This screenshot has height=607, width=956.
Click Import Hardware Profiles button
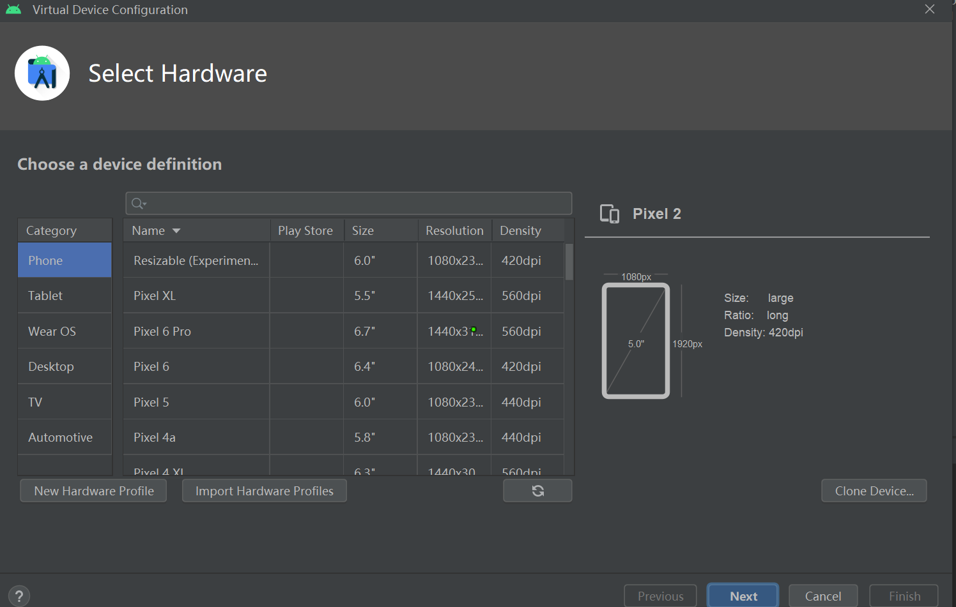pos(264,491)
